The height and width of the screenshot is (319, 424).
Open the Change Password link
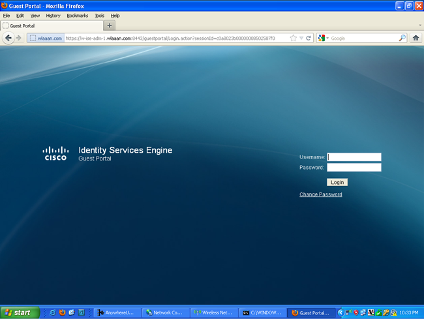[321, 194]
